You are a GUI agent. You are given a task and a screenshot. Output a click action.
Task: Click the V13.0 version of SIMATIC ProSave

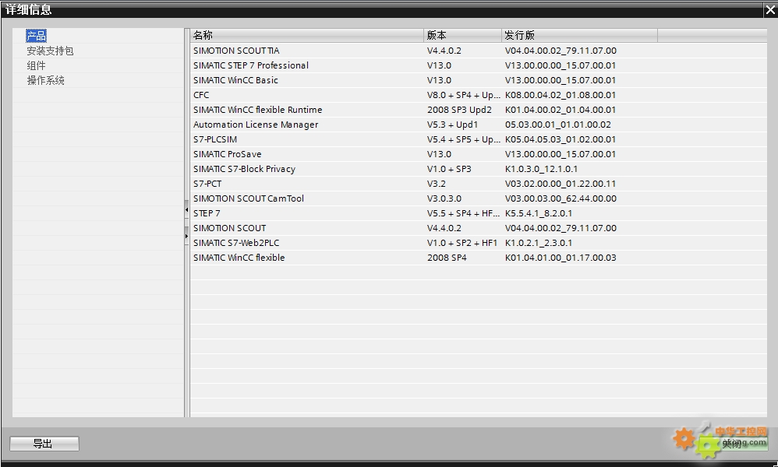click(x=439, y=154)
